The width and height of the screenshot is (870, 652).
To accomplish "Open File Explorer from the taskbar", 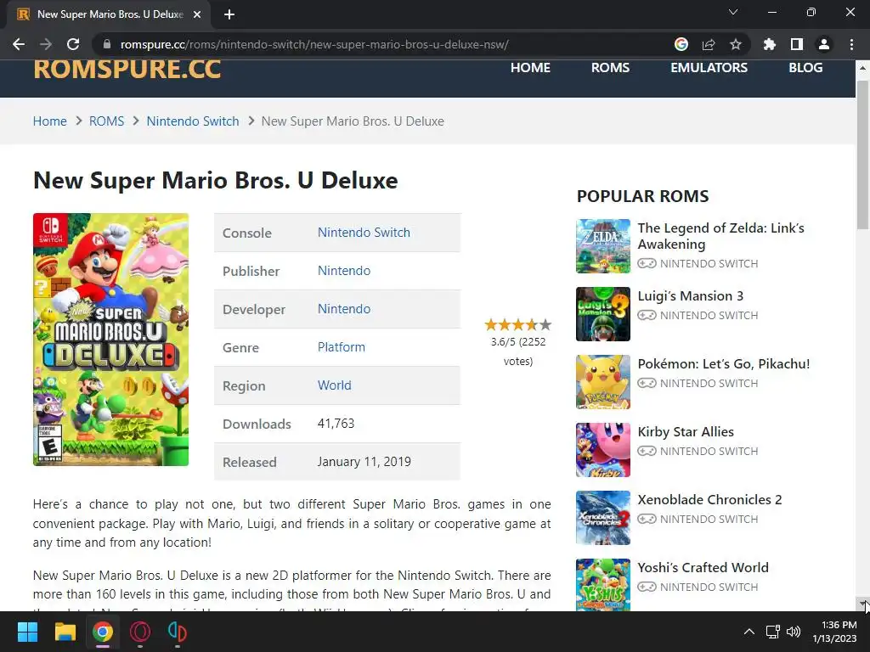I will 65,632.
